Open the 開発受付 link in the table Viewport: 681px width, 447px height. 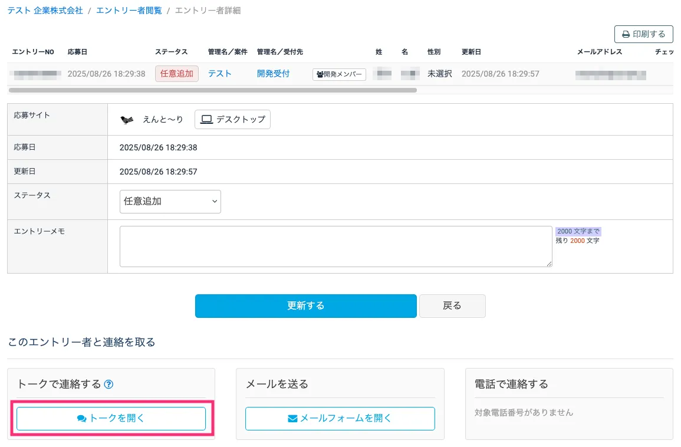[x=273, y=74]
